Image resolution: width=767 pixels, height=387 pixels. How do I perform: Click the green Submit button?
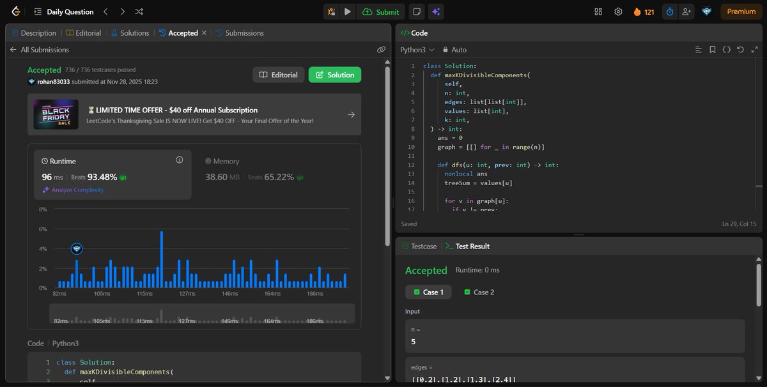pos(380,11)
